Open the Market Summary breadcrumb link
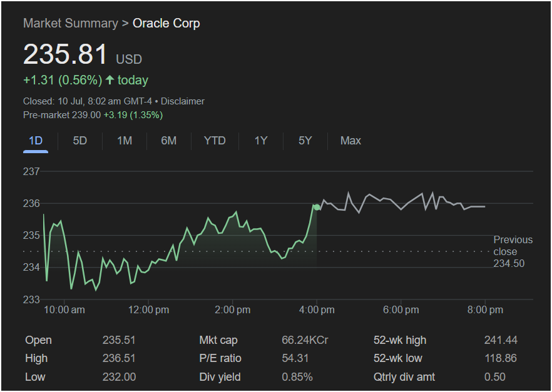This screenshot has height=392, width=552. (70, 23)
